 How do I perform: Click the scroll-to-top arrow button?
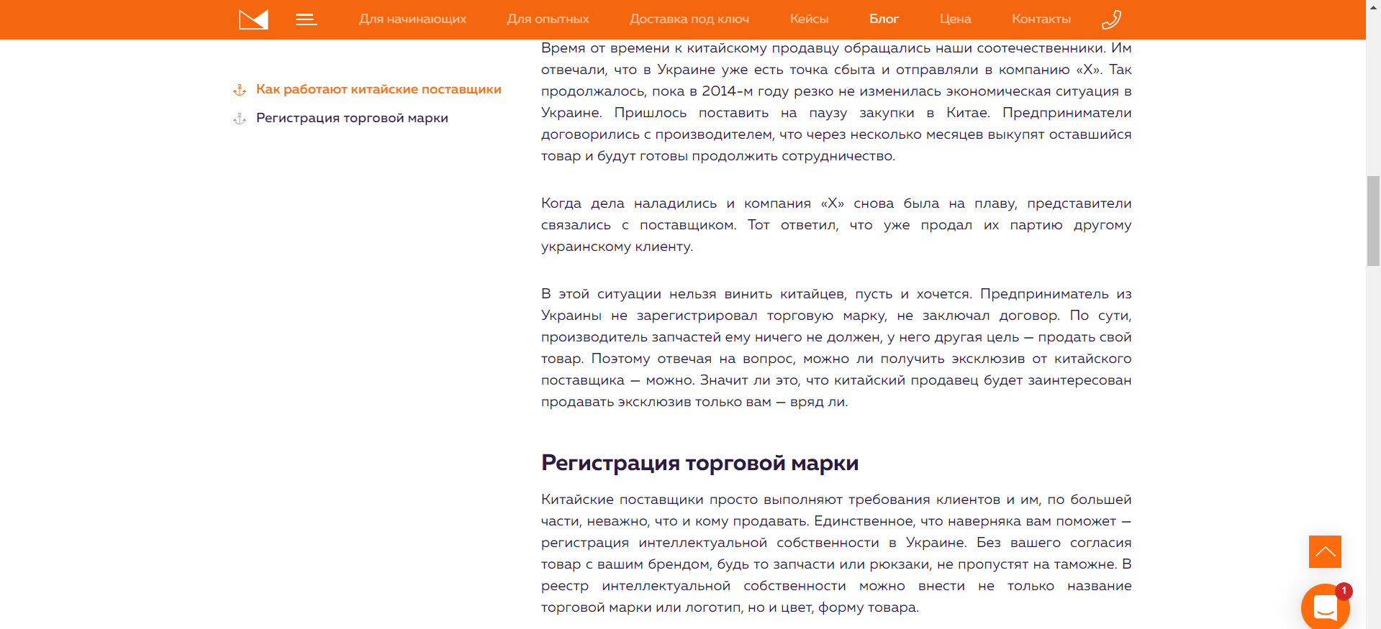1325,552
